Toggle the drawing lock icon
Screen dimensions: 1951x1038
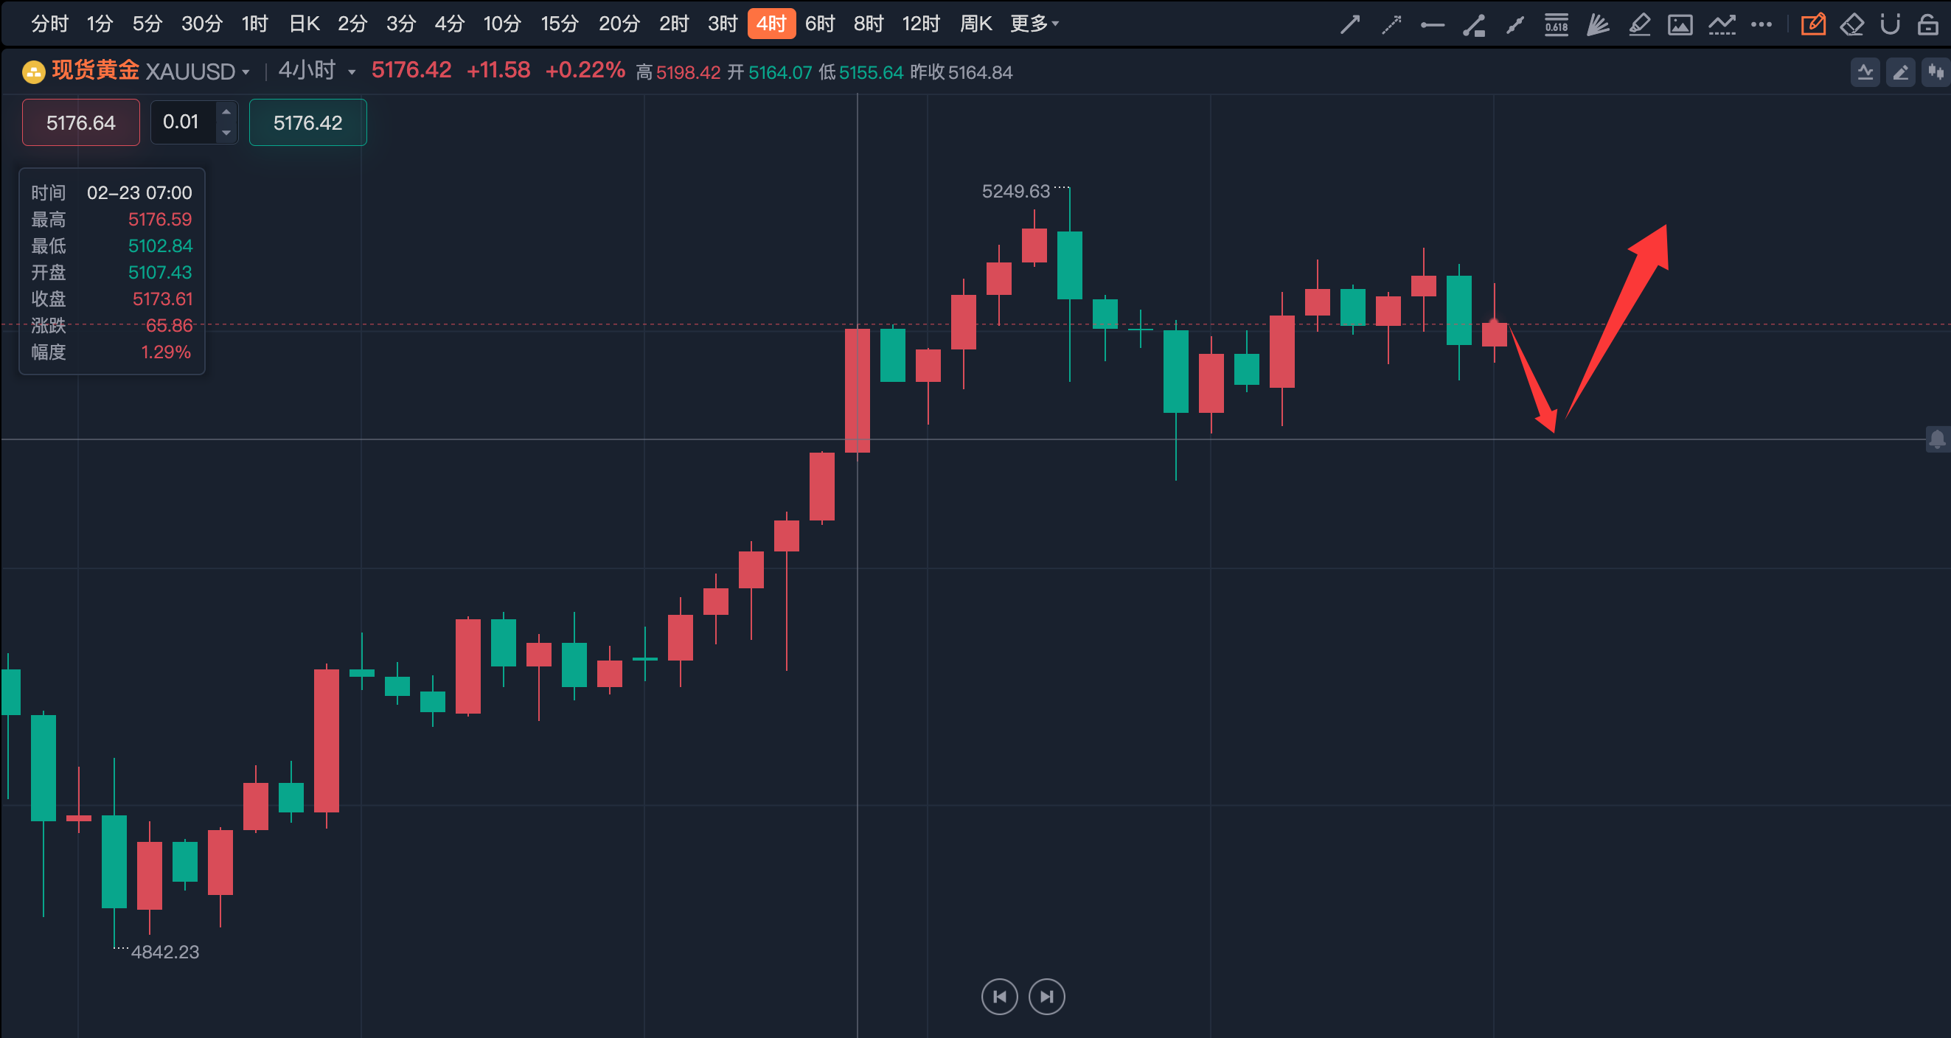pyautogui.click(x=1928, y=24)
